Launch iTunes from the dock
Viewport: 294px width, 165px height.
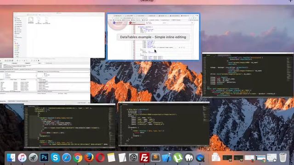(22, 158)
